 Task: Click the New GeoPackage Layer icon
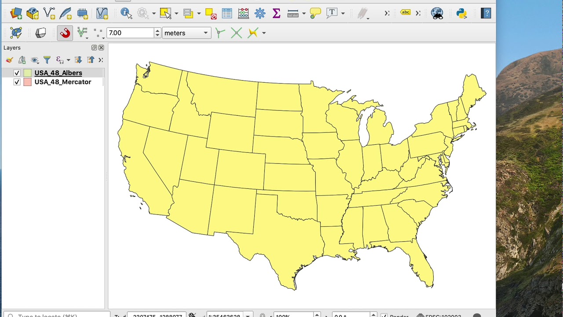pyautogui.click(x=33, y=13)
